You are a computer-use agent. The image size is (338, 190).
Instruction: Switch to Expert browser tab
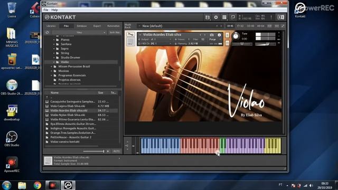point(97,26)
